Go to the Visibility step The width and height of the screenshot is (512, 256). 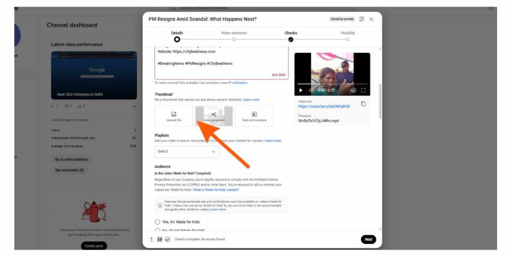click(x=347, y=36)
